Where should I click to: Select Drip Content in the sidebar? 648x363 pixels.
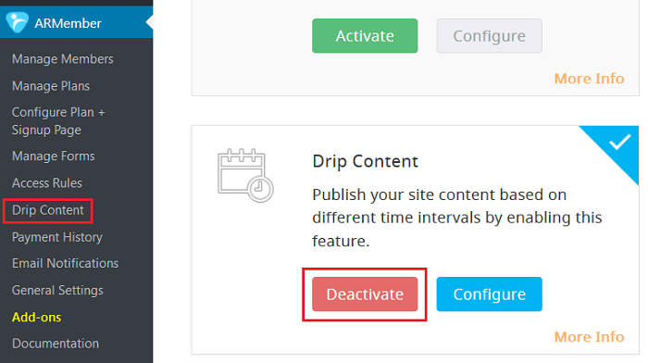click(48, 210)
